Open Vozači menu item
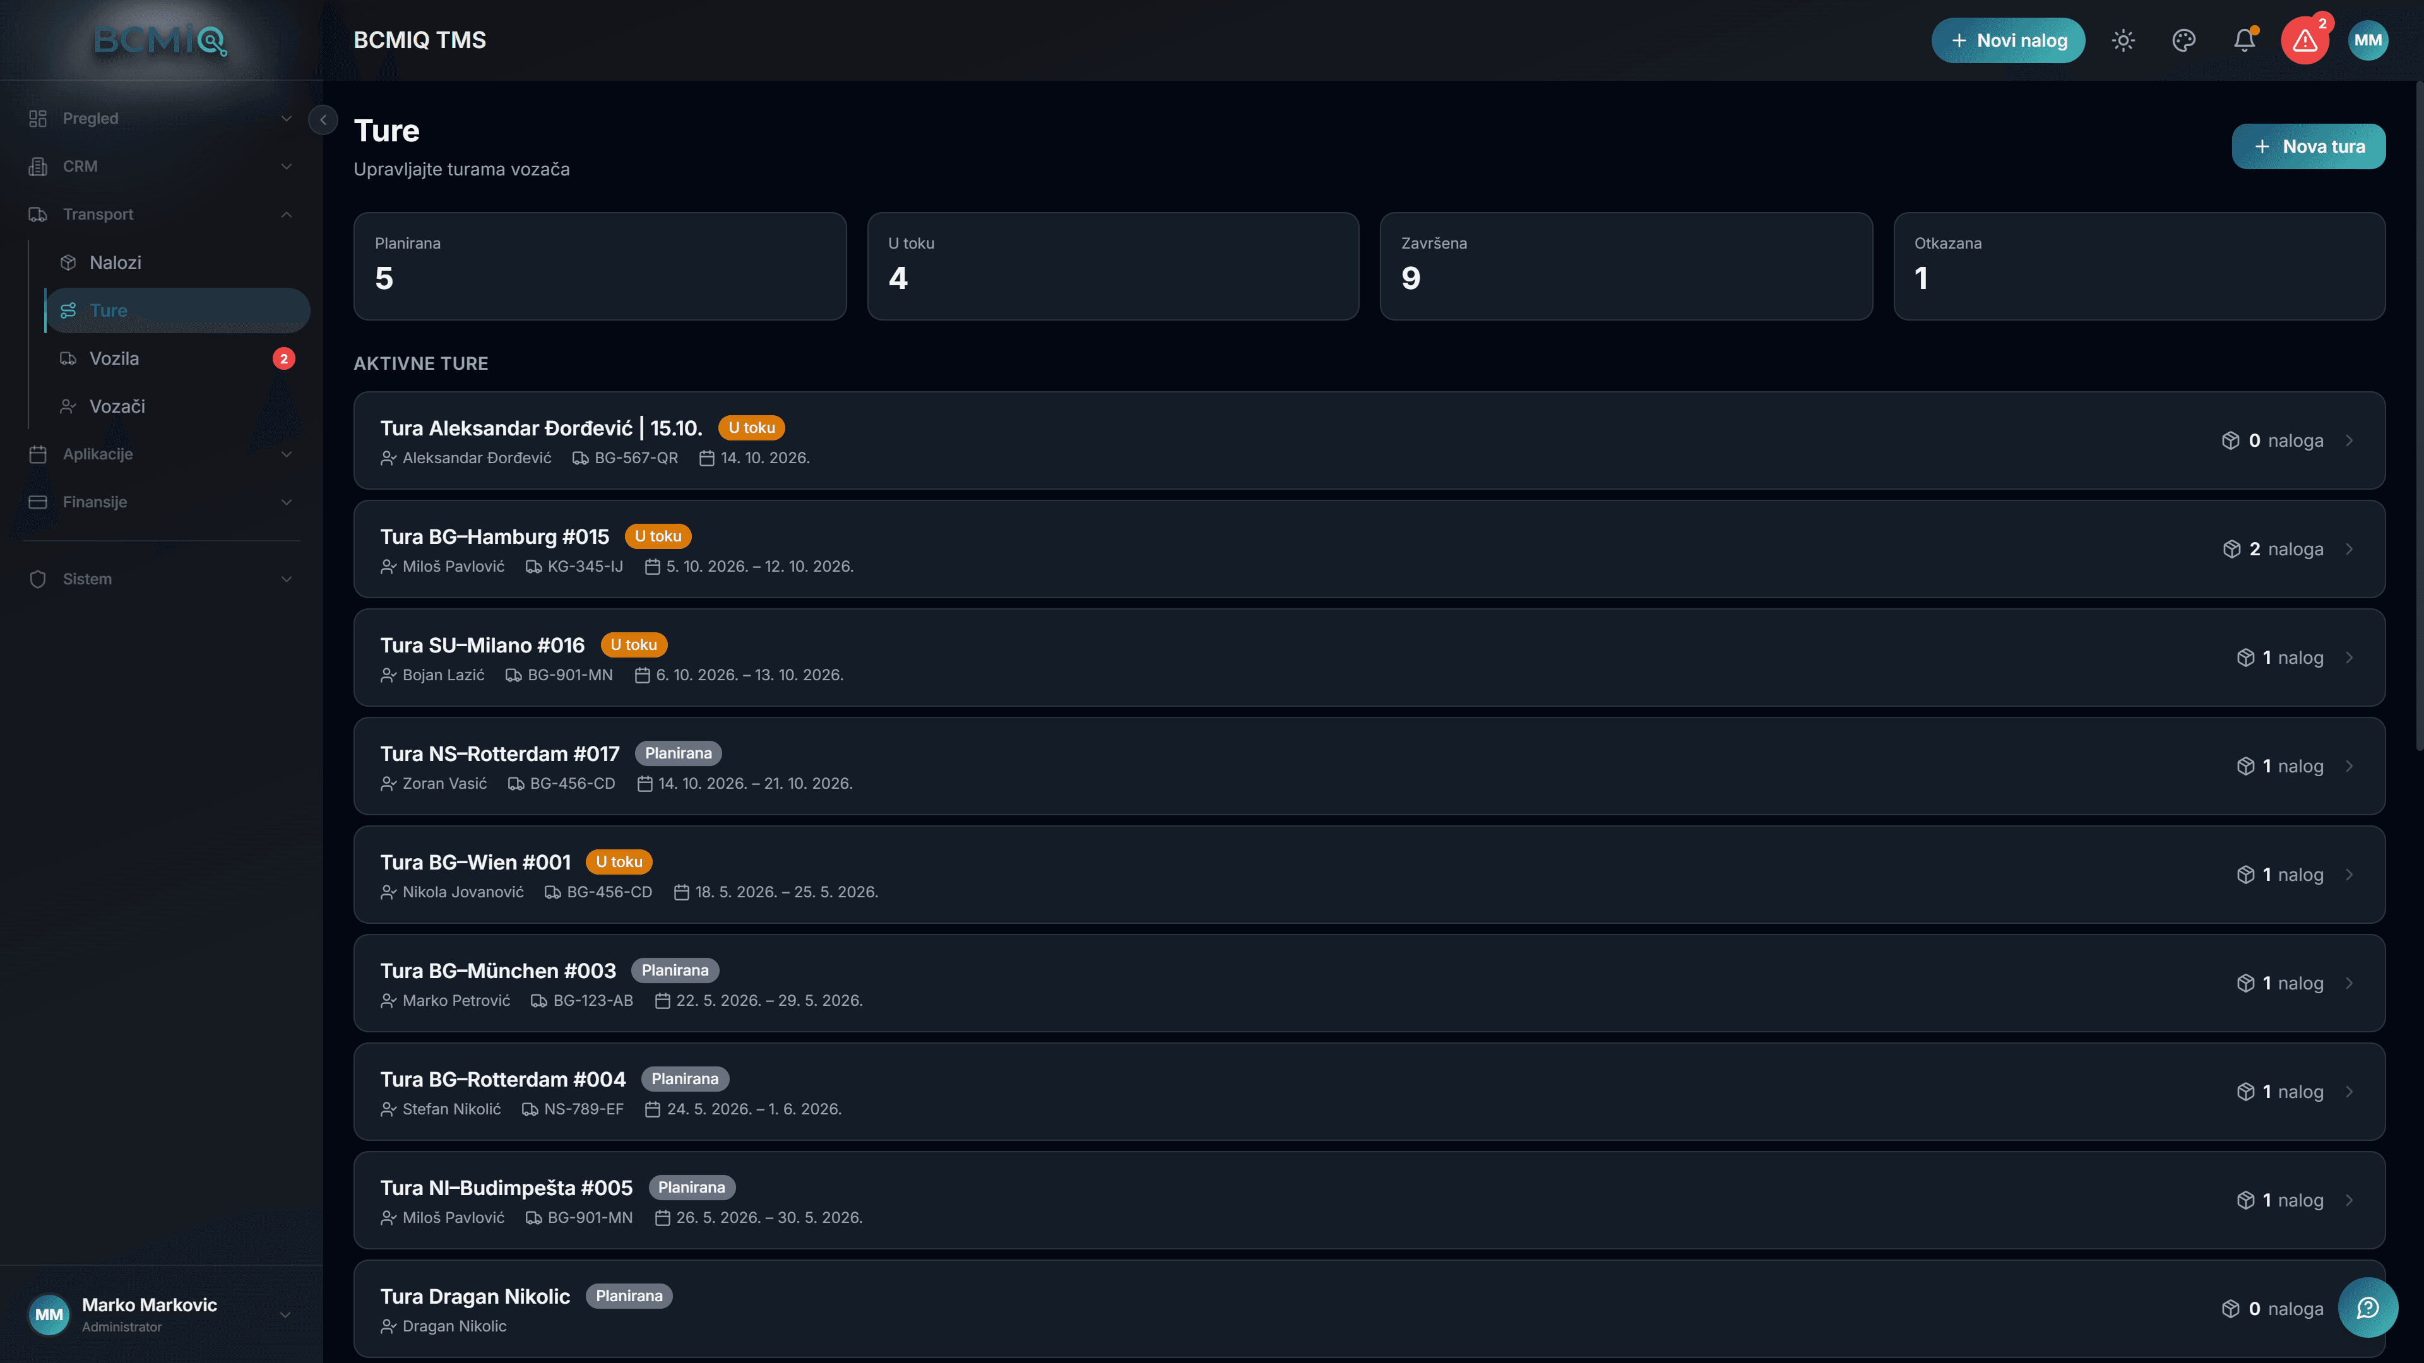Screen dimensions: 2424x1363 click(x=178, y=406)
